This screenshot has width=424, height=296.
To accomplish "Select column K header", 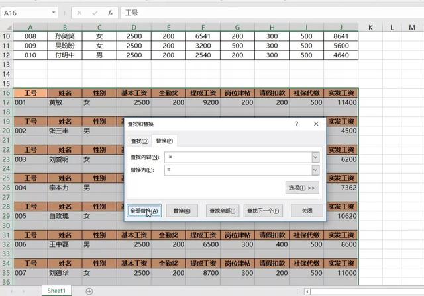I will (x=370, y=27).
